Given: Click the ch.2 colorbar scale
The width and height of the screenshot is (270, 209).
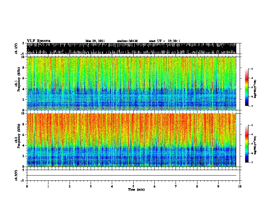Looking at the screenshot, I should [x=247, y=144].
